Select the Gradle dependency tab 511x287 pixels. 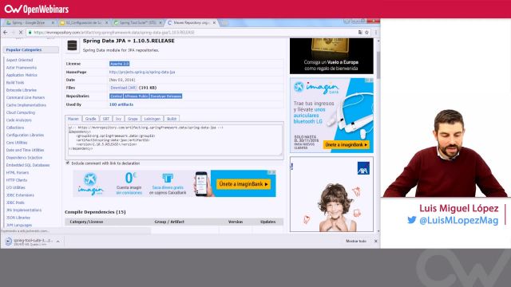point(90,119)
